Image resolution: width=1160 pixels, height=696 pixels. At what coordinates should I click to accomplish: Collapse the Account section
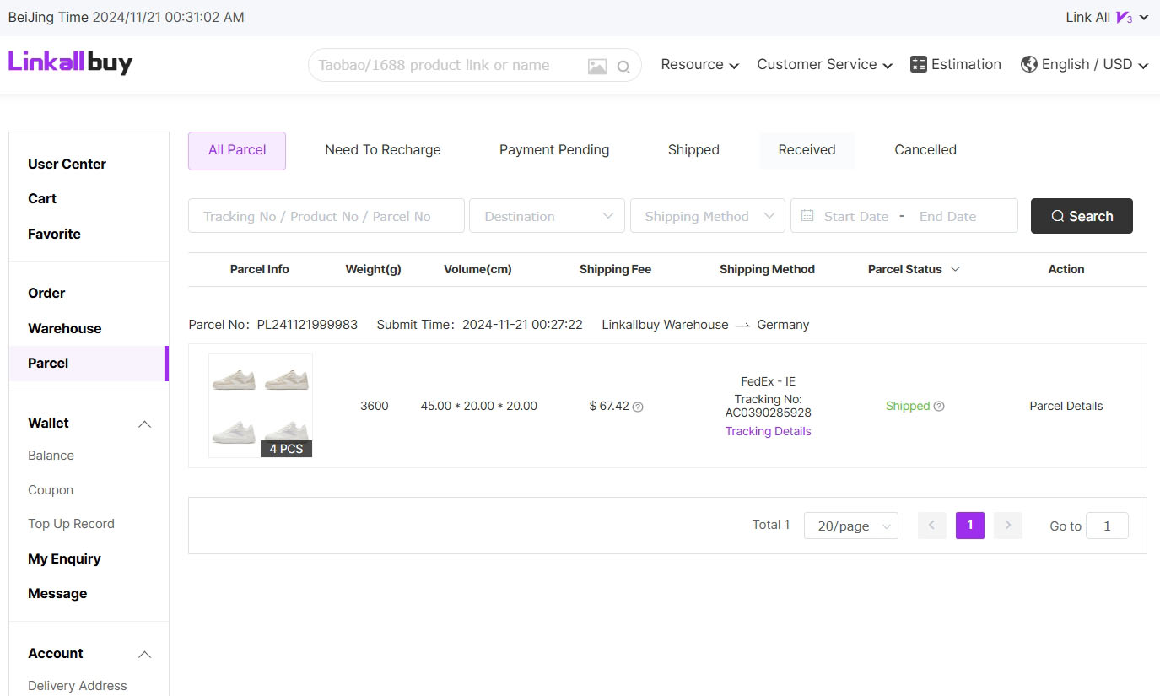(144, 654)
